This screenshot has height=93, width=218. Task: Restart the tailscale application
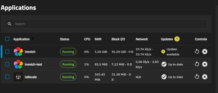[x=197, y=77]
